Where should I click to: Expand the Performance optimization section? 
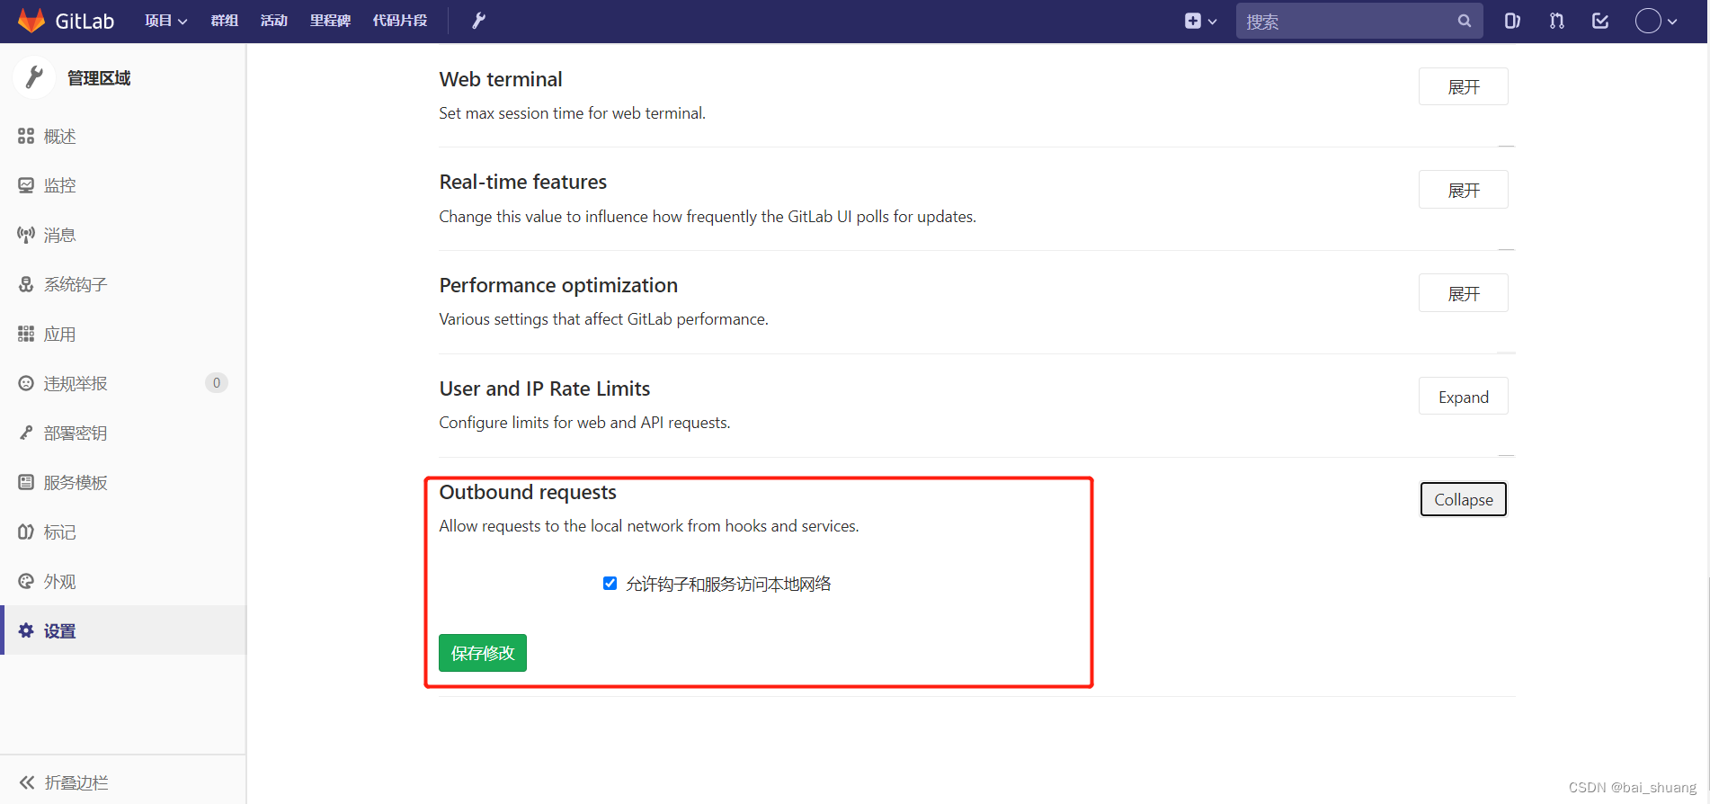tap(1463, 293)
